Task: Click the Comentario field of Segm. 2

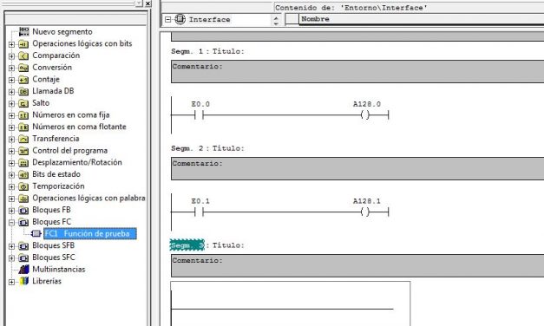Action: 357,168
